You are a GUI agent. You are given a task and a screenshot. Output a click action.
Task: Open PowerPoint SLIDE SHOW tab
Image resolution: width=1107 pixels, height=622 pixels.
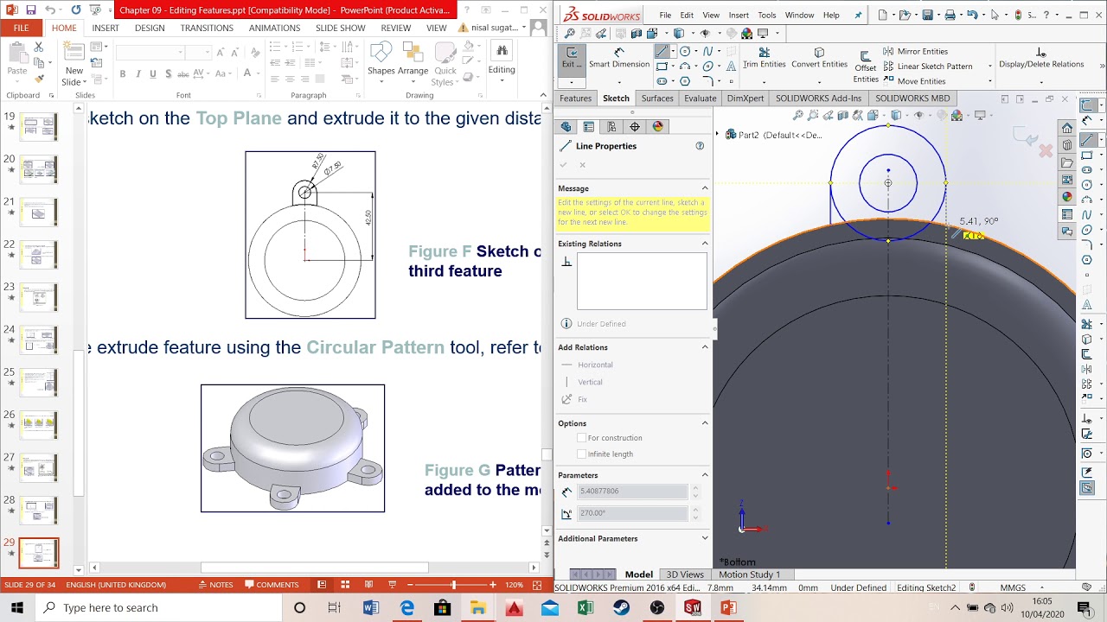(x=341, y=28)
